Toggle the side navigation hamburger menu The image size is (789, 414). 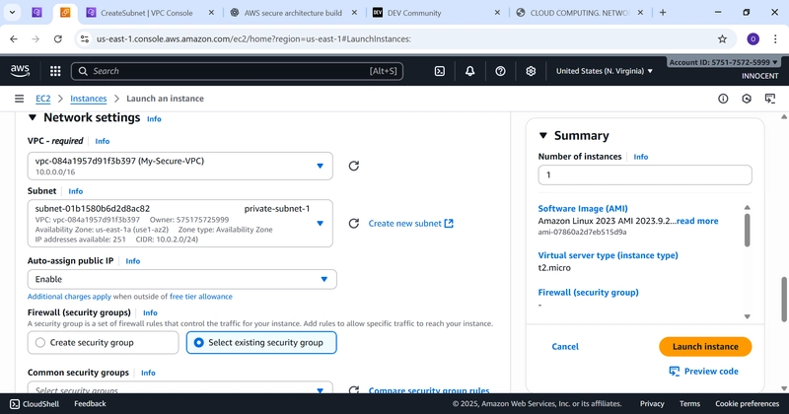tap(19, 99)
